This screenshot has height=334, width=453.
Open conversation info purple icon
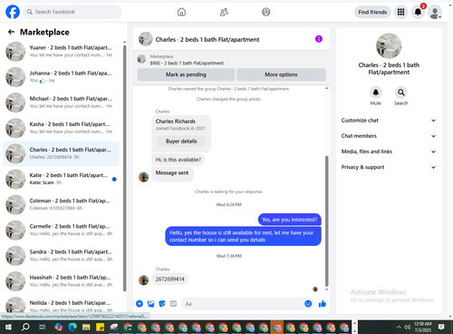pyautogui.click(x=319, y=39)
